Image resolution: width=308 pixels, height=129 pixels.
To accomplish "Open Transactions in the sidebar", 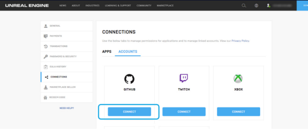I will (x=58, y=46).
